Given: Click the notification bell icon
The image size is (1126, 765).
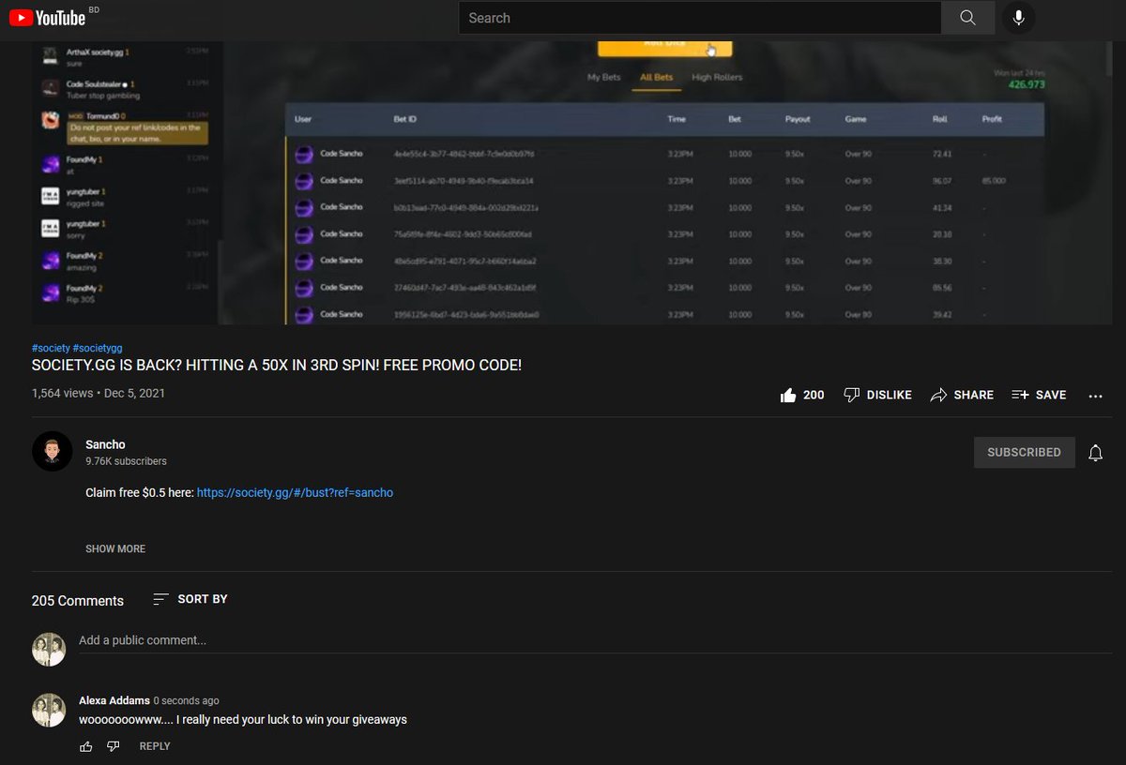Looking at the screenshot, I should pyautogui.click(x=1095, y=453).
